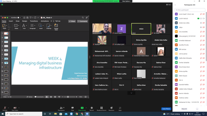
Task: Open the Insert tab in PowerPoint
Action: click(11, 21)
